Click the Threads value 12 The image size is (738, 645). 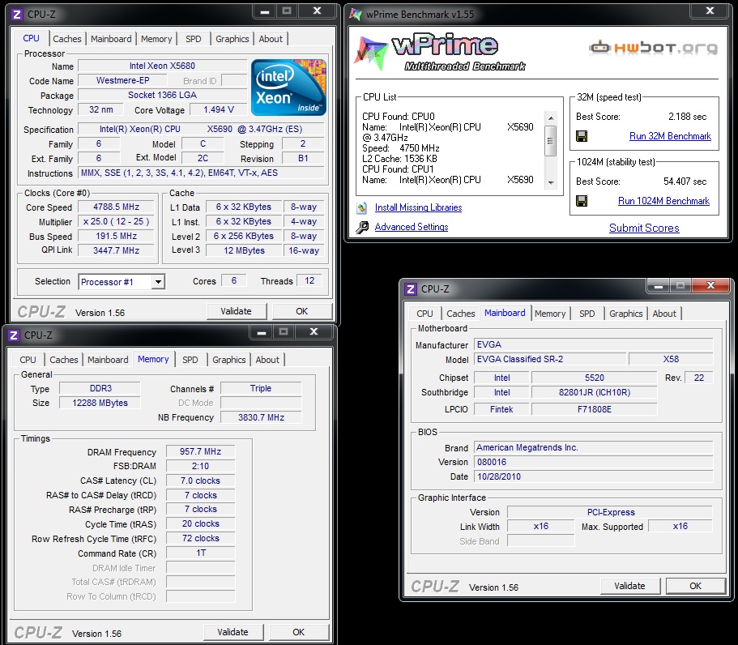click(x=309, y=280)
